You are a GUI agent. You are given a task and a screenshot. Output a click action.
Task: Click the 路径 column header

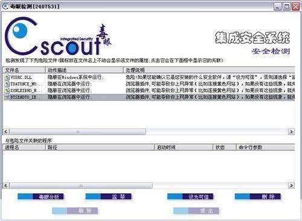(x=100, y=147)
